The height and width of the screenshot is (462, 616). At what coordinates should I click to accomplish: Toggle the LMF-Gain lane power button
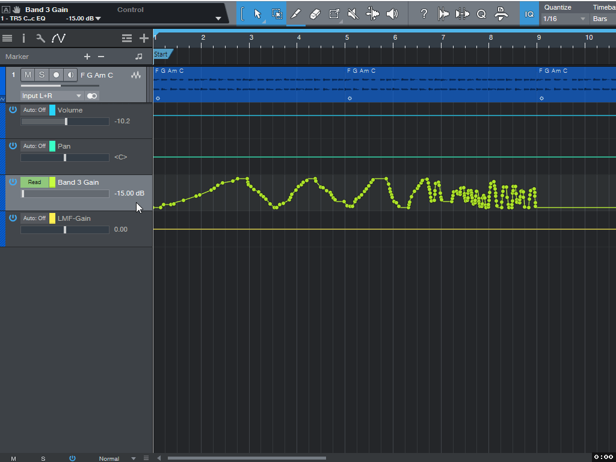[13, 218]
